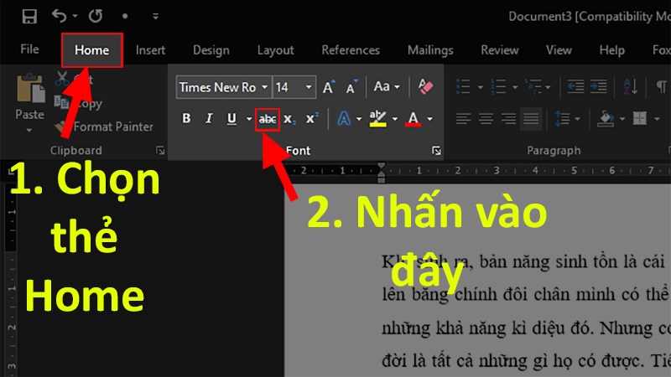The height and width of the screenshot is (377, 671).
Task: Open font color dropdown arrow
Action: coord(429,119)
